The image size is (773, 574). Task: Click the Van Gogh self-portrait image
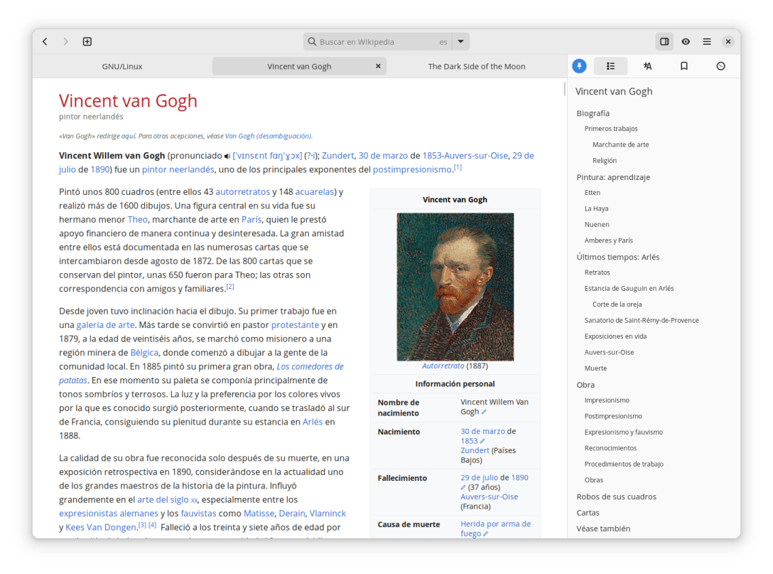point(455,287)
